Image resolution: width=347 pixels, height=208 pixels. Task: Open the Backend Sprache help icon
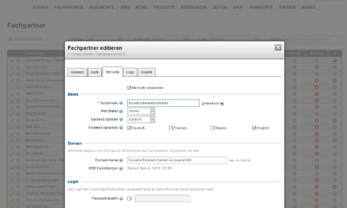121,119
